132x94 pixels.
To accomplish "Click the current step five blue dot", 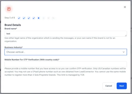I will point(39,18).
